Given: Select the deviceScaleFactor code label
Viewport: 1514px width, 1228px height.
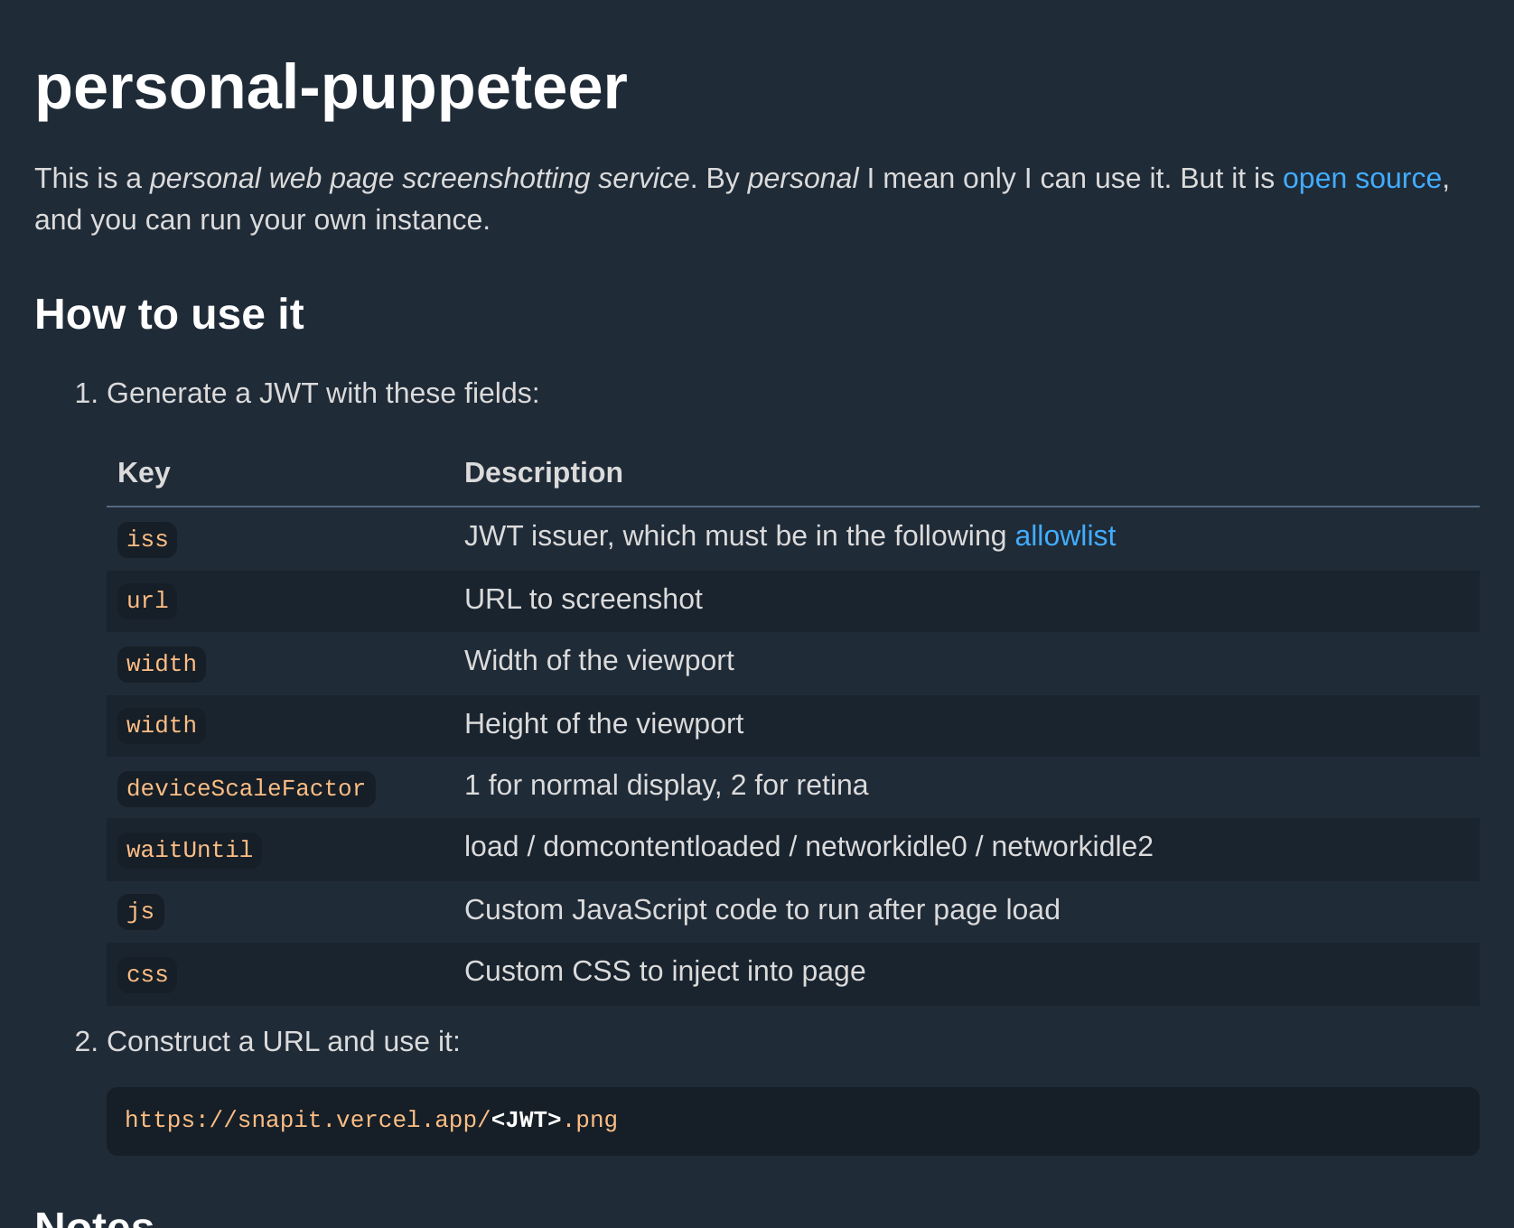Looking at the screenshot, I should tap(246, 788).
